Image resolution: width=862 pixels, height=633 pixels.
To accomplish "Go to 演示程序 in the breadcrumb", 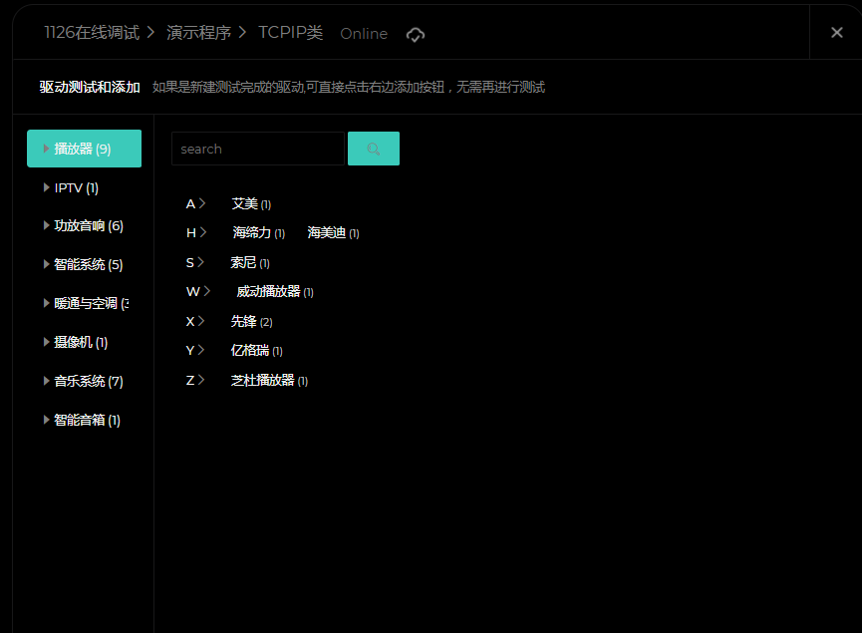I will 198,32.
